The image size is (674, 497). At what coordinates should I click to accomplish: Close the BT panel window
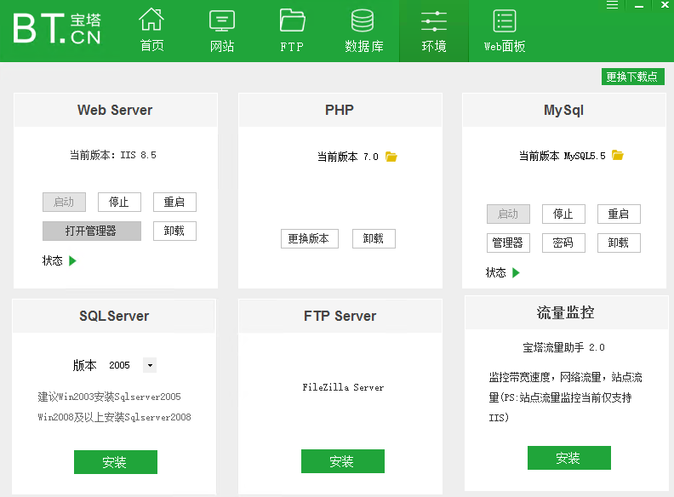(x=665, y=5)
